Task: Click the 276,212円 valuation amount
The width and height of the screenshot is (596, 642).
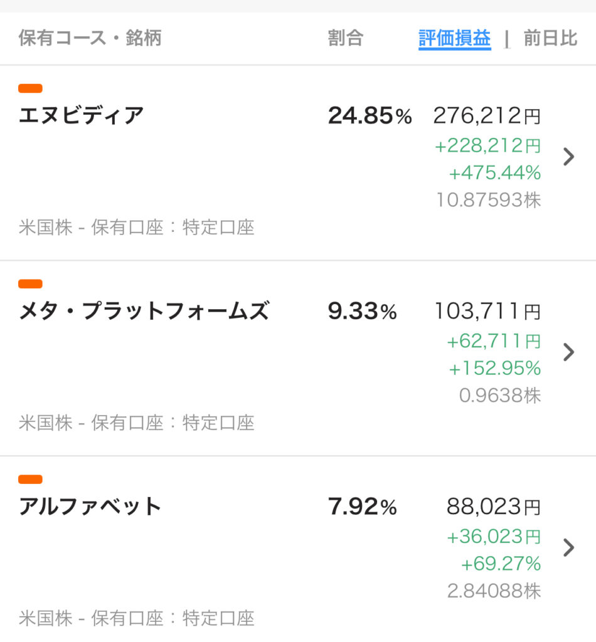Action: click(x=487, y=115)
